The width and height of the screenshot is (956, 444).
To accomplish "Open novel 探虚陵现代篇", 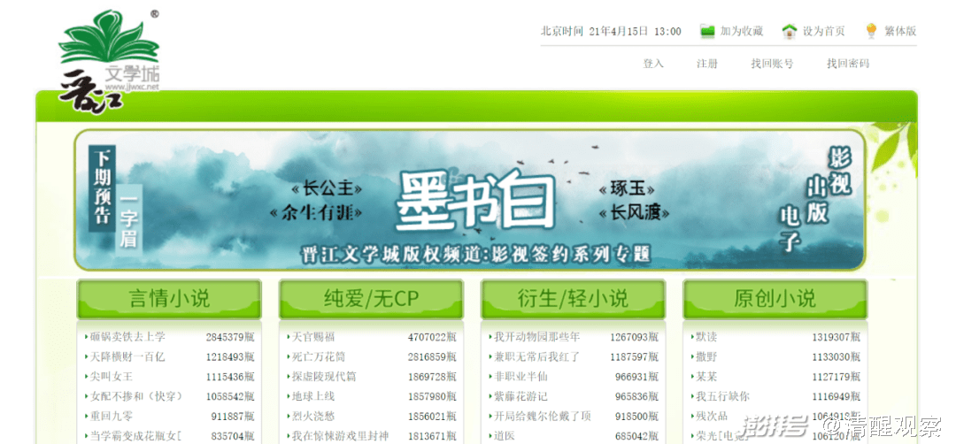I will [x=324, y=377].
